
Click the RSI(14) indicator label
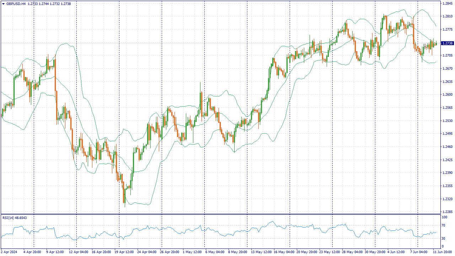click(15, 218)
